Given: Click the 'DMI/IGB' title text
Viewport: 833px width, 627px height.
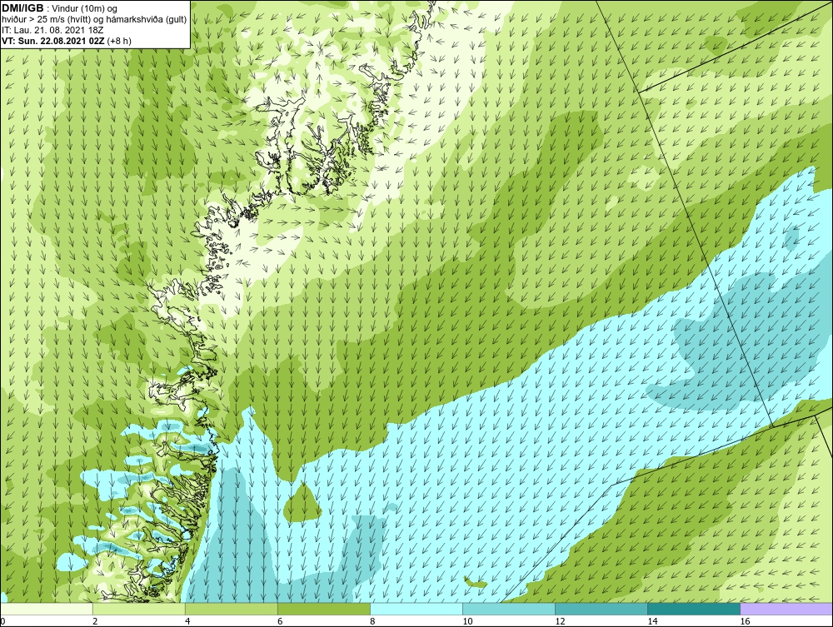Looking at the screenshot, I should (x=22, y=8).
